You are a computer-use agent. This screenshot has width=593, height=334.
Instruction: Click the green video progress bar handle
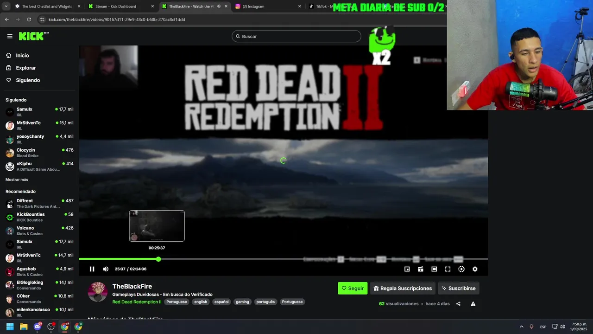pos(158,259)
